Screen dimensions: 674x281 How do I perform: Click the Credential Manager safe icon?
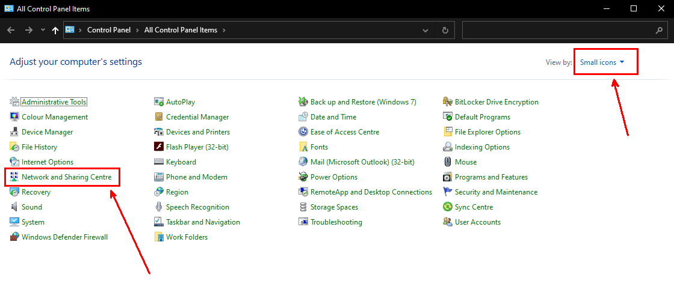tap(159, 117)
